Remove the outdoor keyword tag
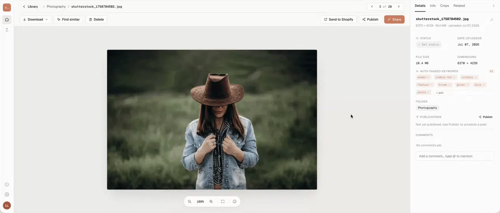This screenshot has height=213, width=500. point(476,78)
